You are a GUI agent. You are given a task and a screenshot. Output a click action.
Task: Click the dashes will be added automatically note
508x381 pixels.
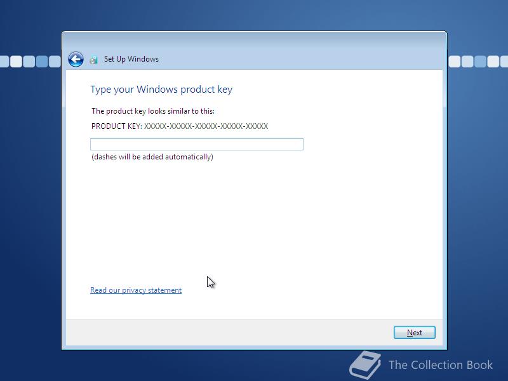pyautogui.click(x=152, y=157)
